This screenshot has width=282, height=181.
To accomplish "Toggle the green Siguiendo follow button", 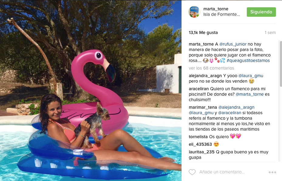I will [x=261, y=12].
